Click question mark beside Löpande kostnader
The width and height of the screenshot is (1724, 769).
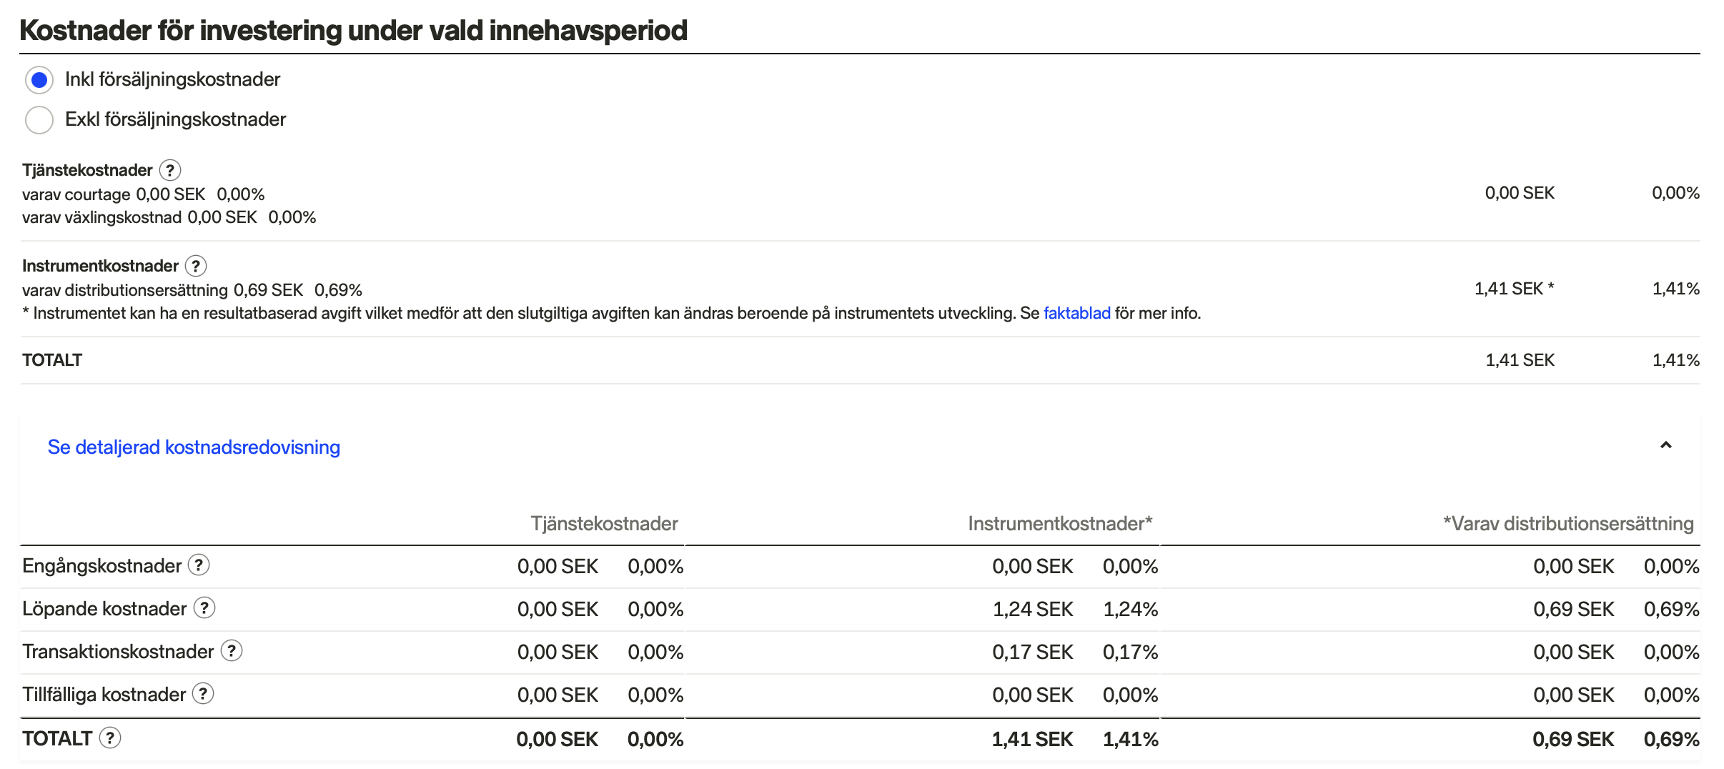pyautogui.click(x=204, y=608)
